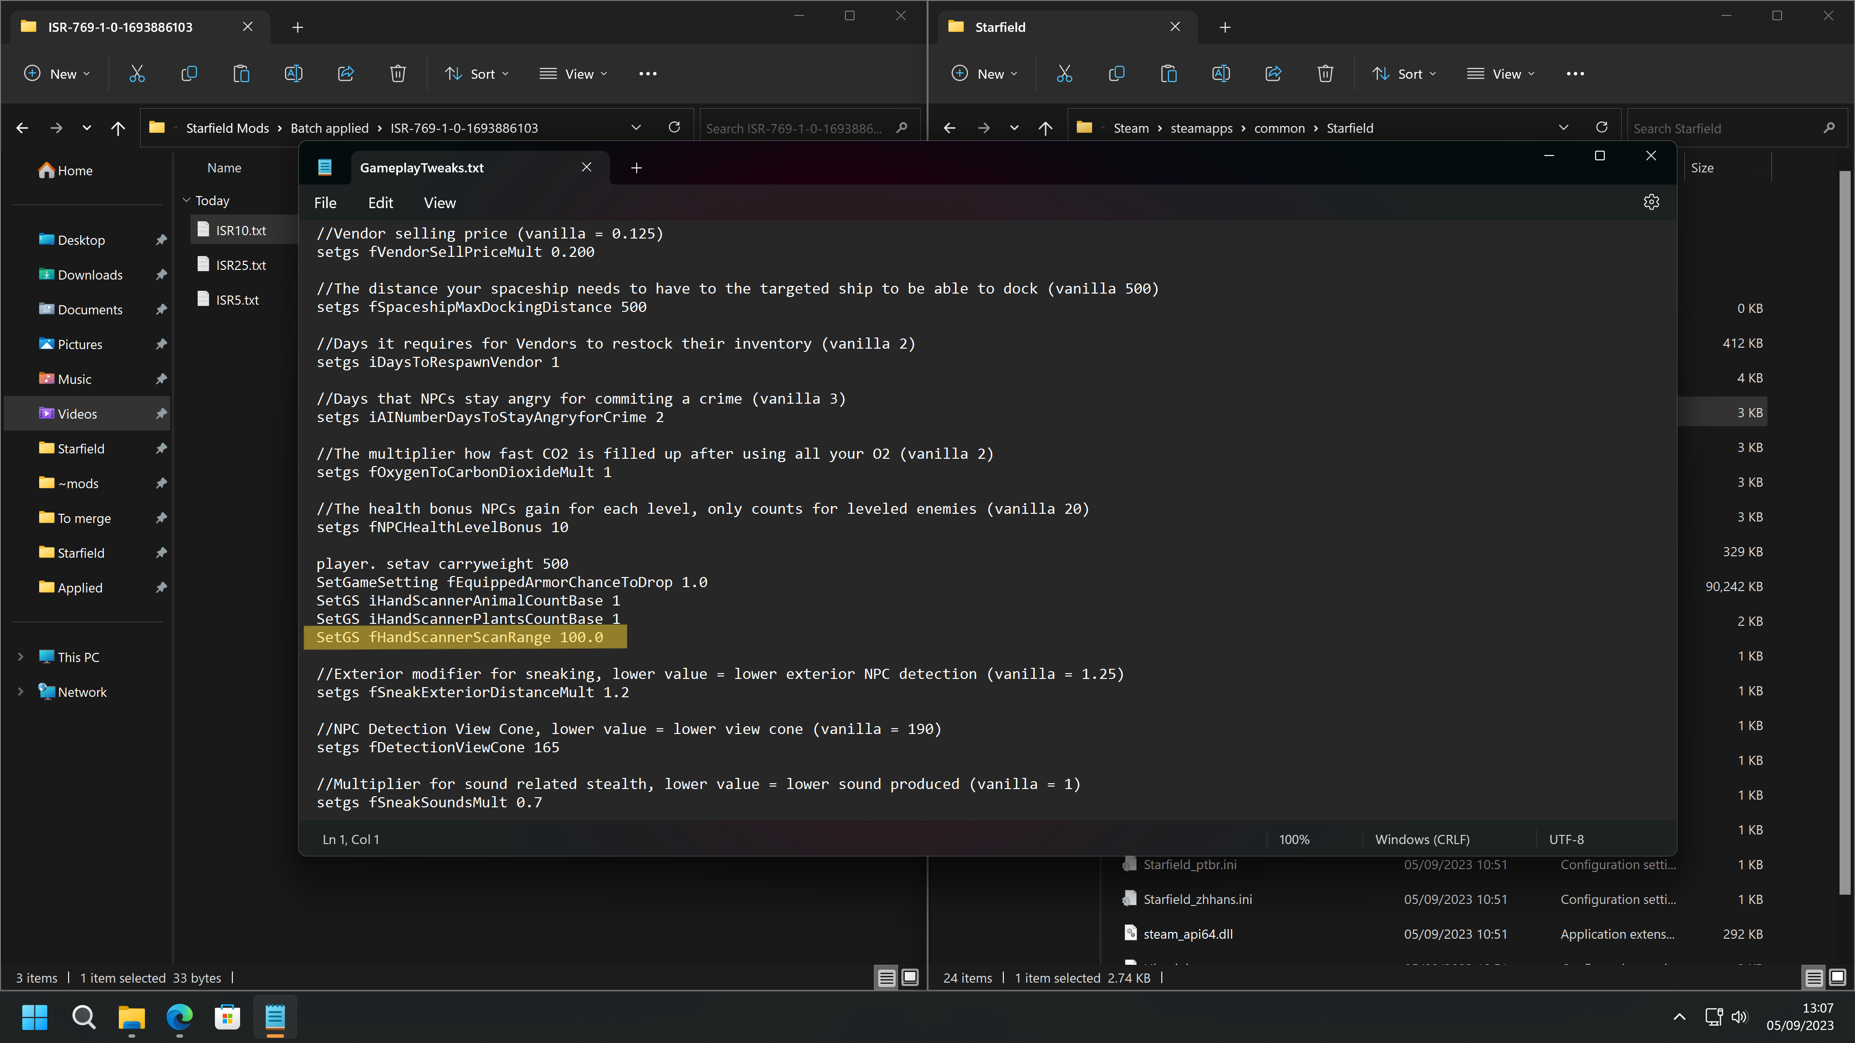The width and height of the screenshot is (1855, 1043).
Task: Navigate to steamapps via the breadcrumb
Action: tap(1201, 127)
